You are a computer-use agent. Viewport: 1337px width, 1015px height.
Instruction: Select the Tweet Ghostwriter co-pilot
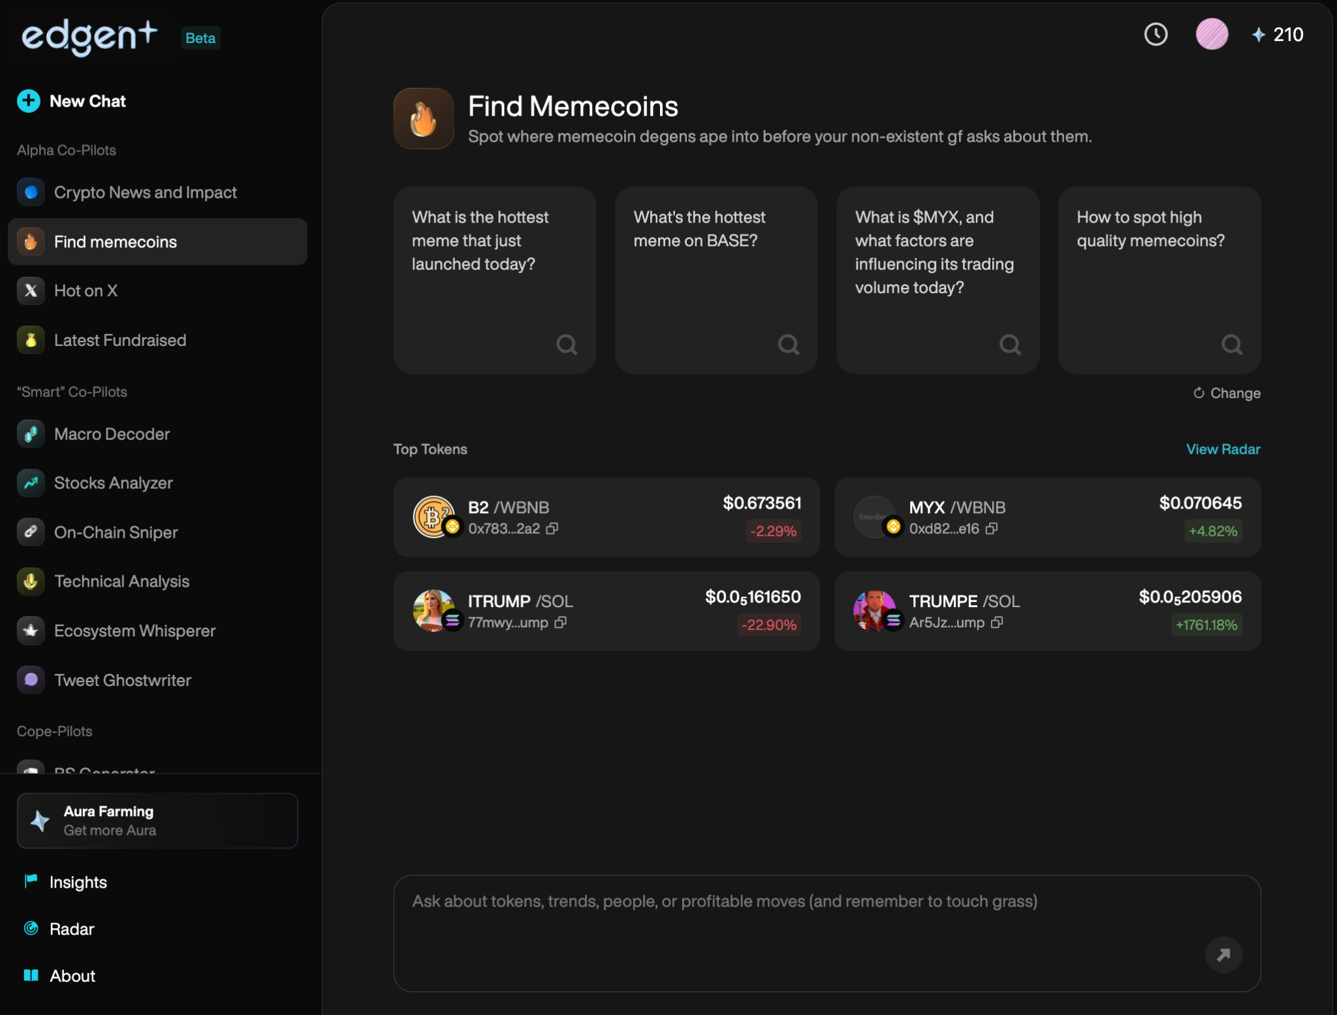click(123, 680)
